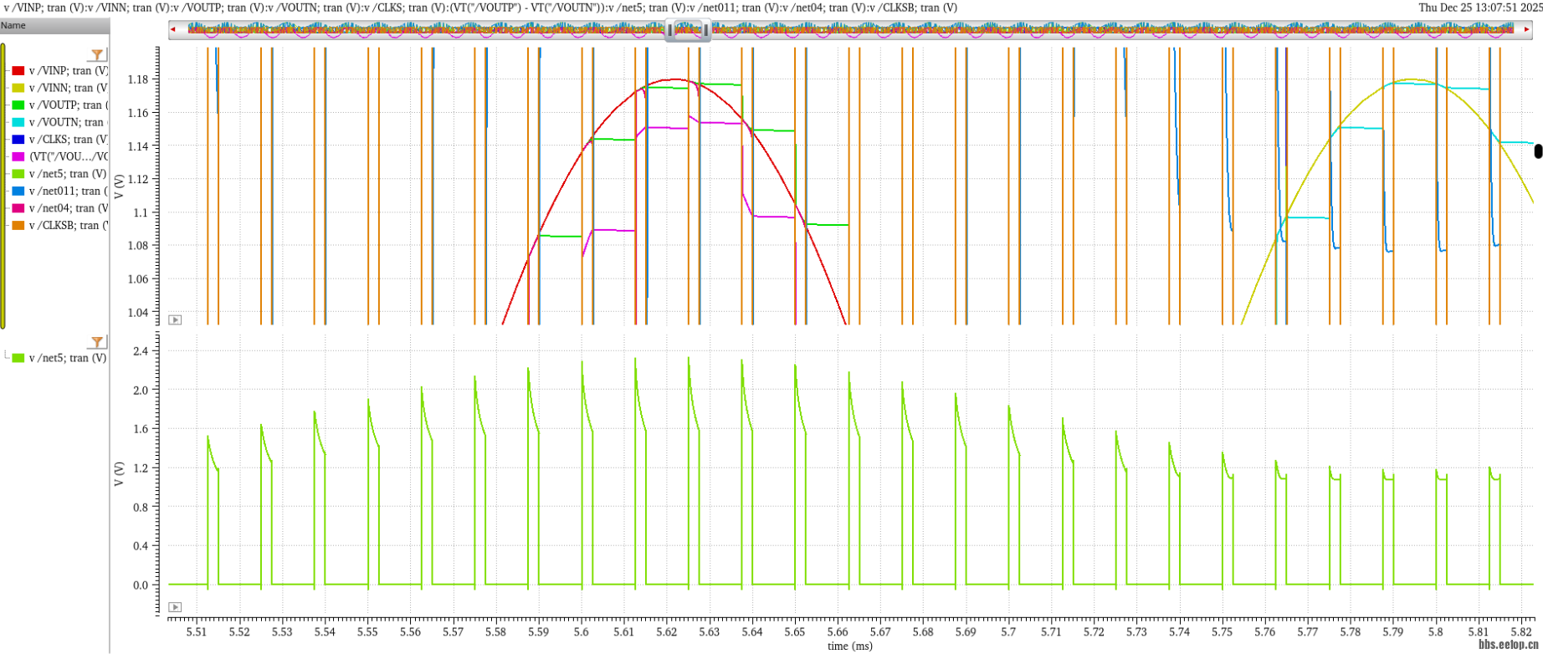Viewport: 1543px width, 654px height.
Task: Click the play arrow box in the lower plot
Action: [x=175, y=607]
